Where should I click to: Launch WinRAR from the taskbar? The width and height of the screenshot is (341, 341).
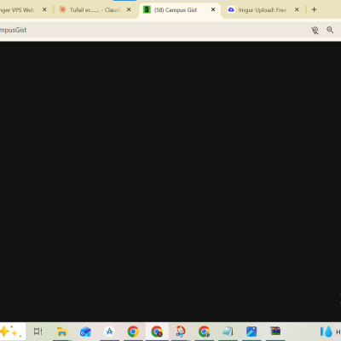275,331
